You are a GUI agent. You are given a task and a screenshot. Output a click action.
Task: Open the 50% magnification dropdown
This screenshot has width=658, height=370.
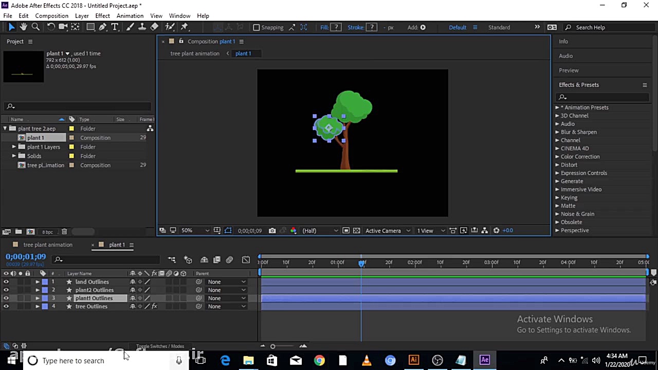(195, 231)
